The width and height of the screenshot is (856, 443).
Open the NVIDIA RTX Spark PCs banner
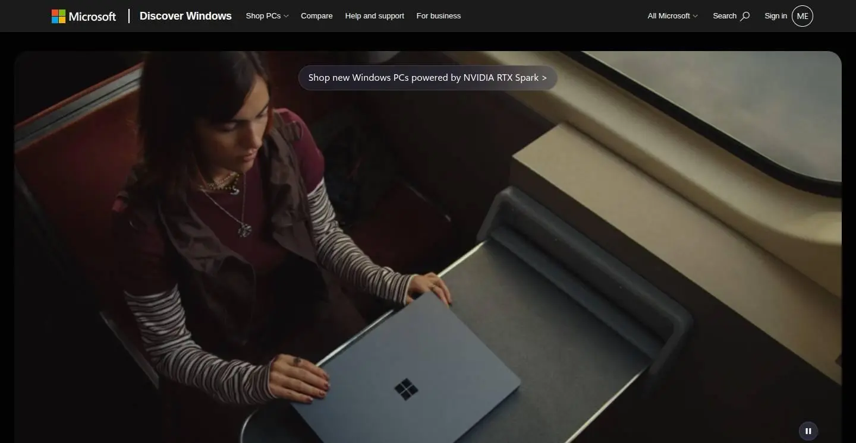coord(427,78)
